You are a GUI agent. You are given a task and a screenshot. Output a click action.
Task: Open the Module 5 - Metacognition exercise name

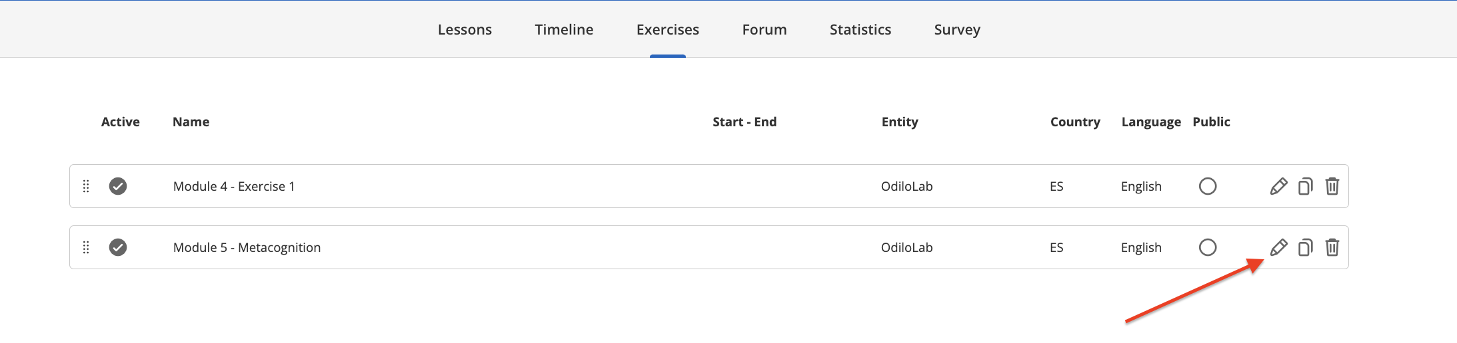(x=247, y=247)
